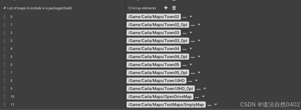Open the browse dots for Town03_Opt
Image resolution: width=301 pixels, height=110 pixels.
point(193,41)
